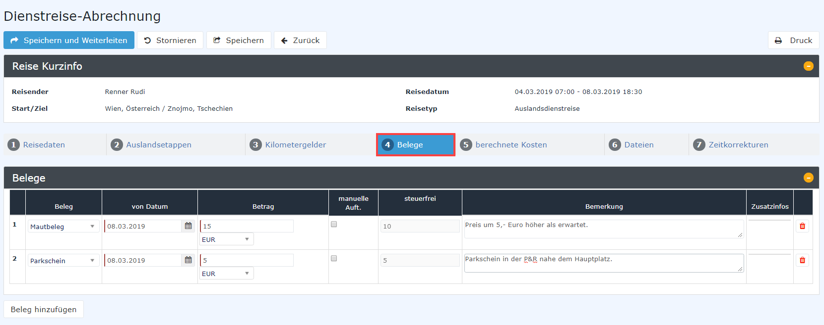Click the Reisedatum date range value
This screenshot has height=325, width=824.
tap(578, 92)
